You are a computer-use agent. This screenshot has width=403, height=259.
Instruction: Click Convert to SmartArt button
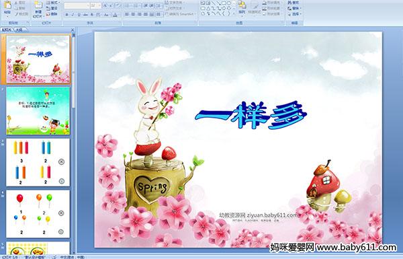[x=180, y=14]
